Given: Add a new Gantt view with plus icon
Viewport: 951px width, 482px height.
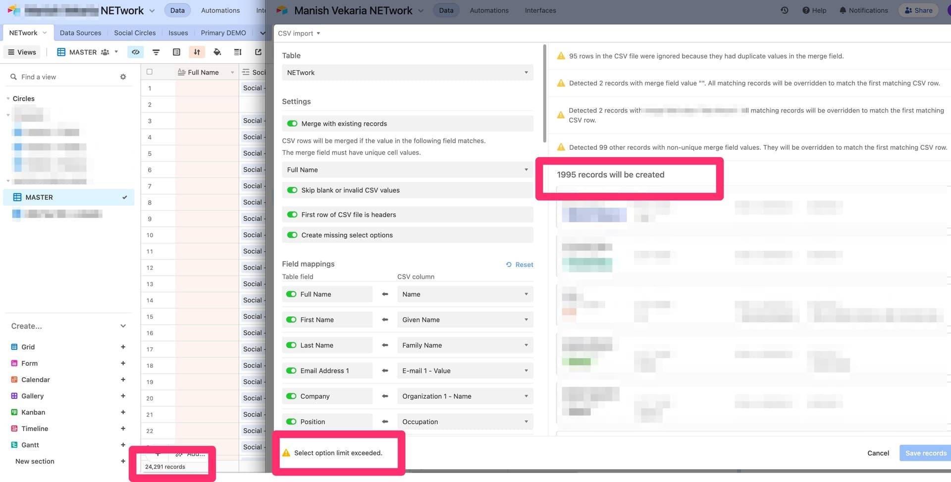Looking at the screenshot, I should click(x=123, y=445).
